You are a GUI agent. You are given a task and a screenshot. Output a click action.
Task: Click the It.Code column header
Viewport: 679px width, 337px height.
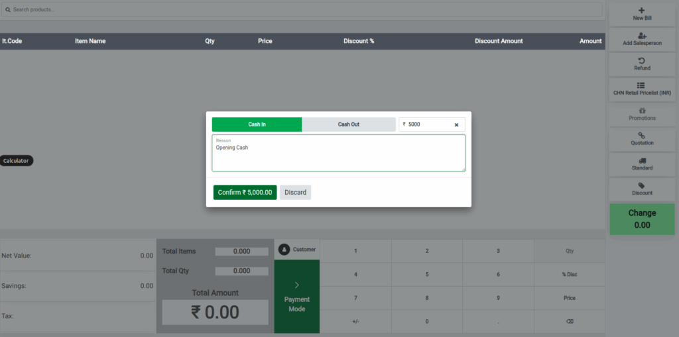tap(12, 41)
